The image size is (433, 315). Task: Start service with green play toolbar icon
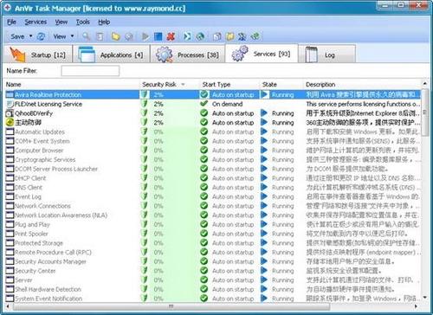145,36
